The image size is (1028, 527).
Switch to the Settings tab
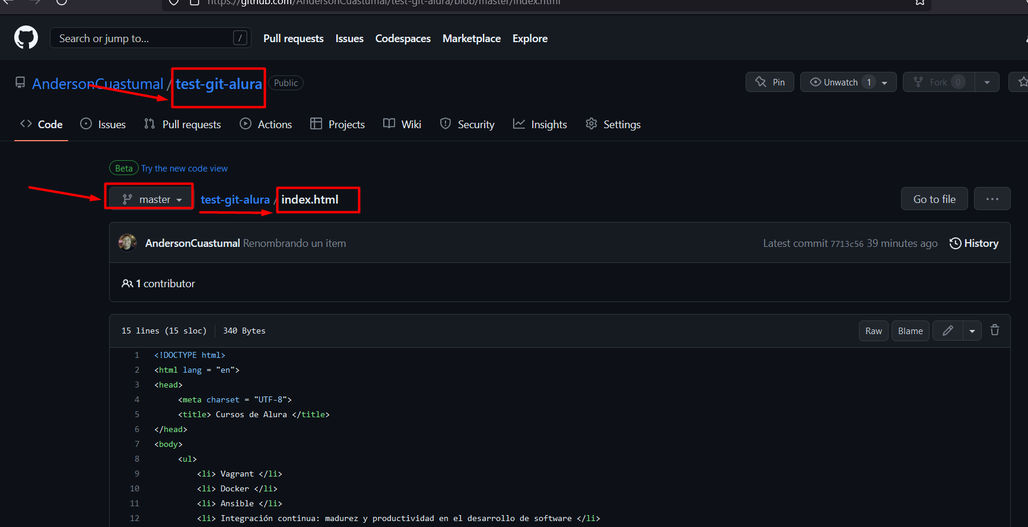tap(613, 124)
